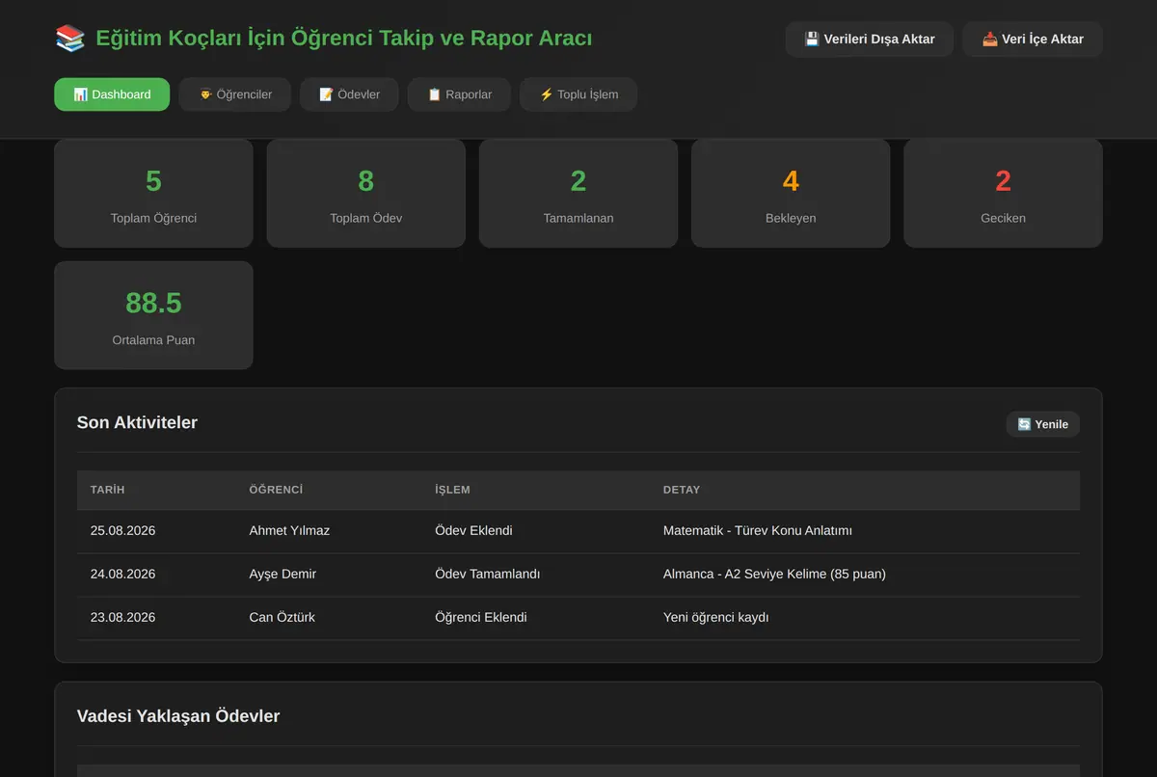Click the date 25.08.2026

123,530
